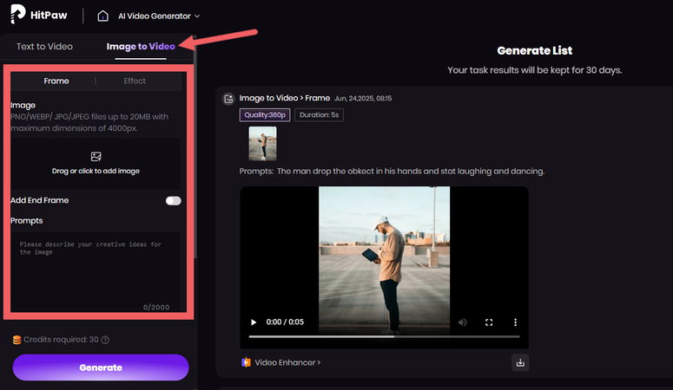Toggle the Add End Frame switch

click(174, 200)
